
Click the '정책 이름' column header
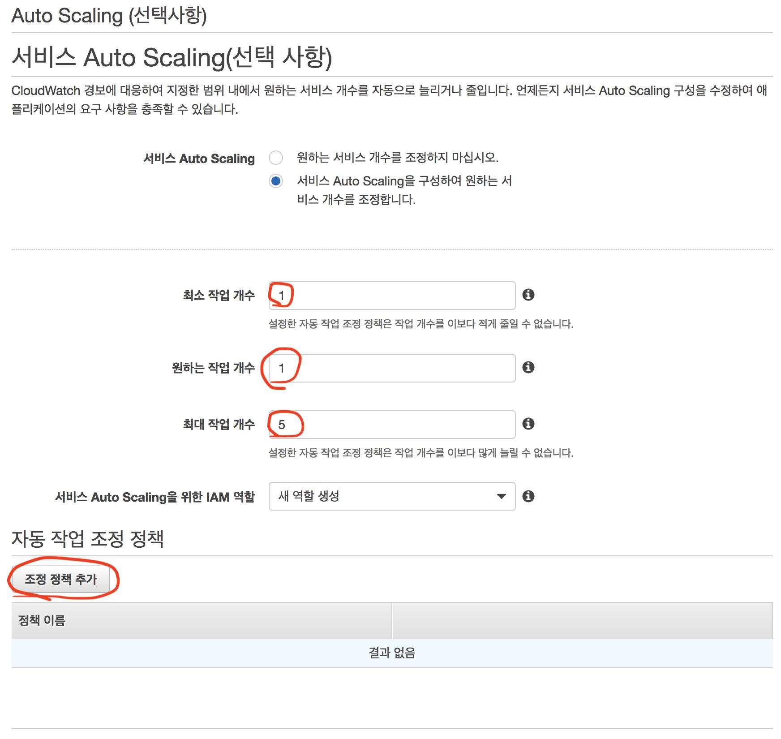point(42,621)
